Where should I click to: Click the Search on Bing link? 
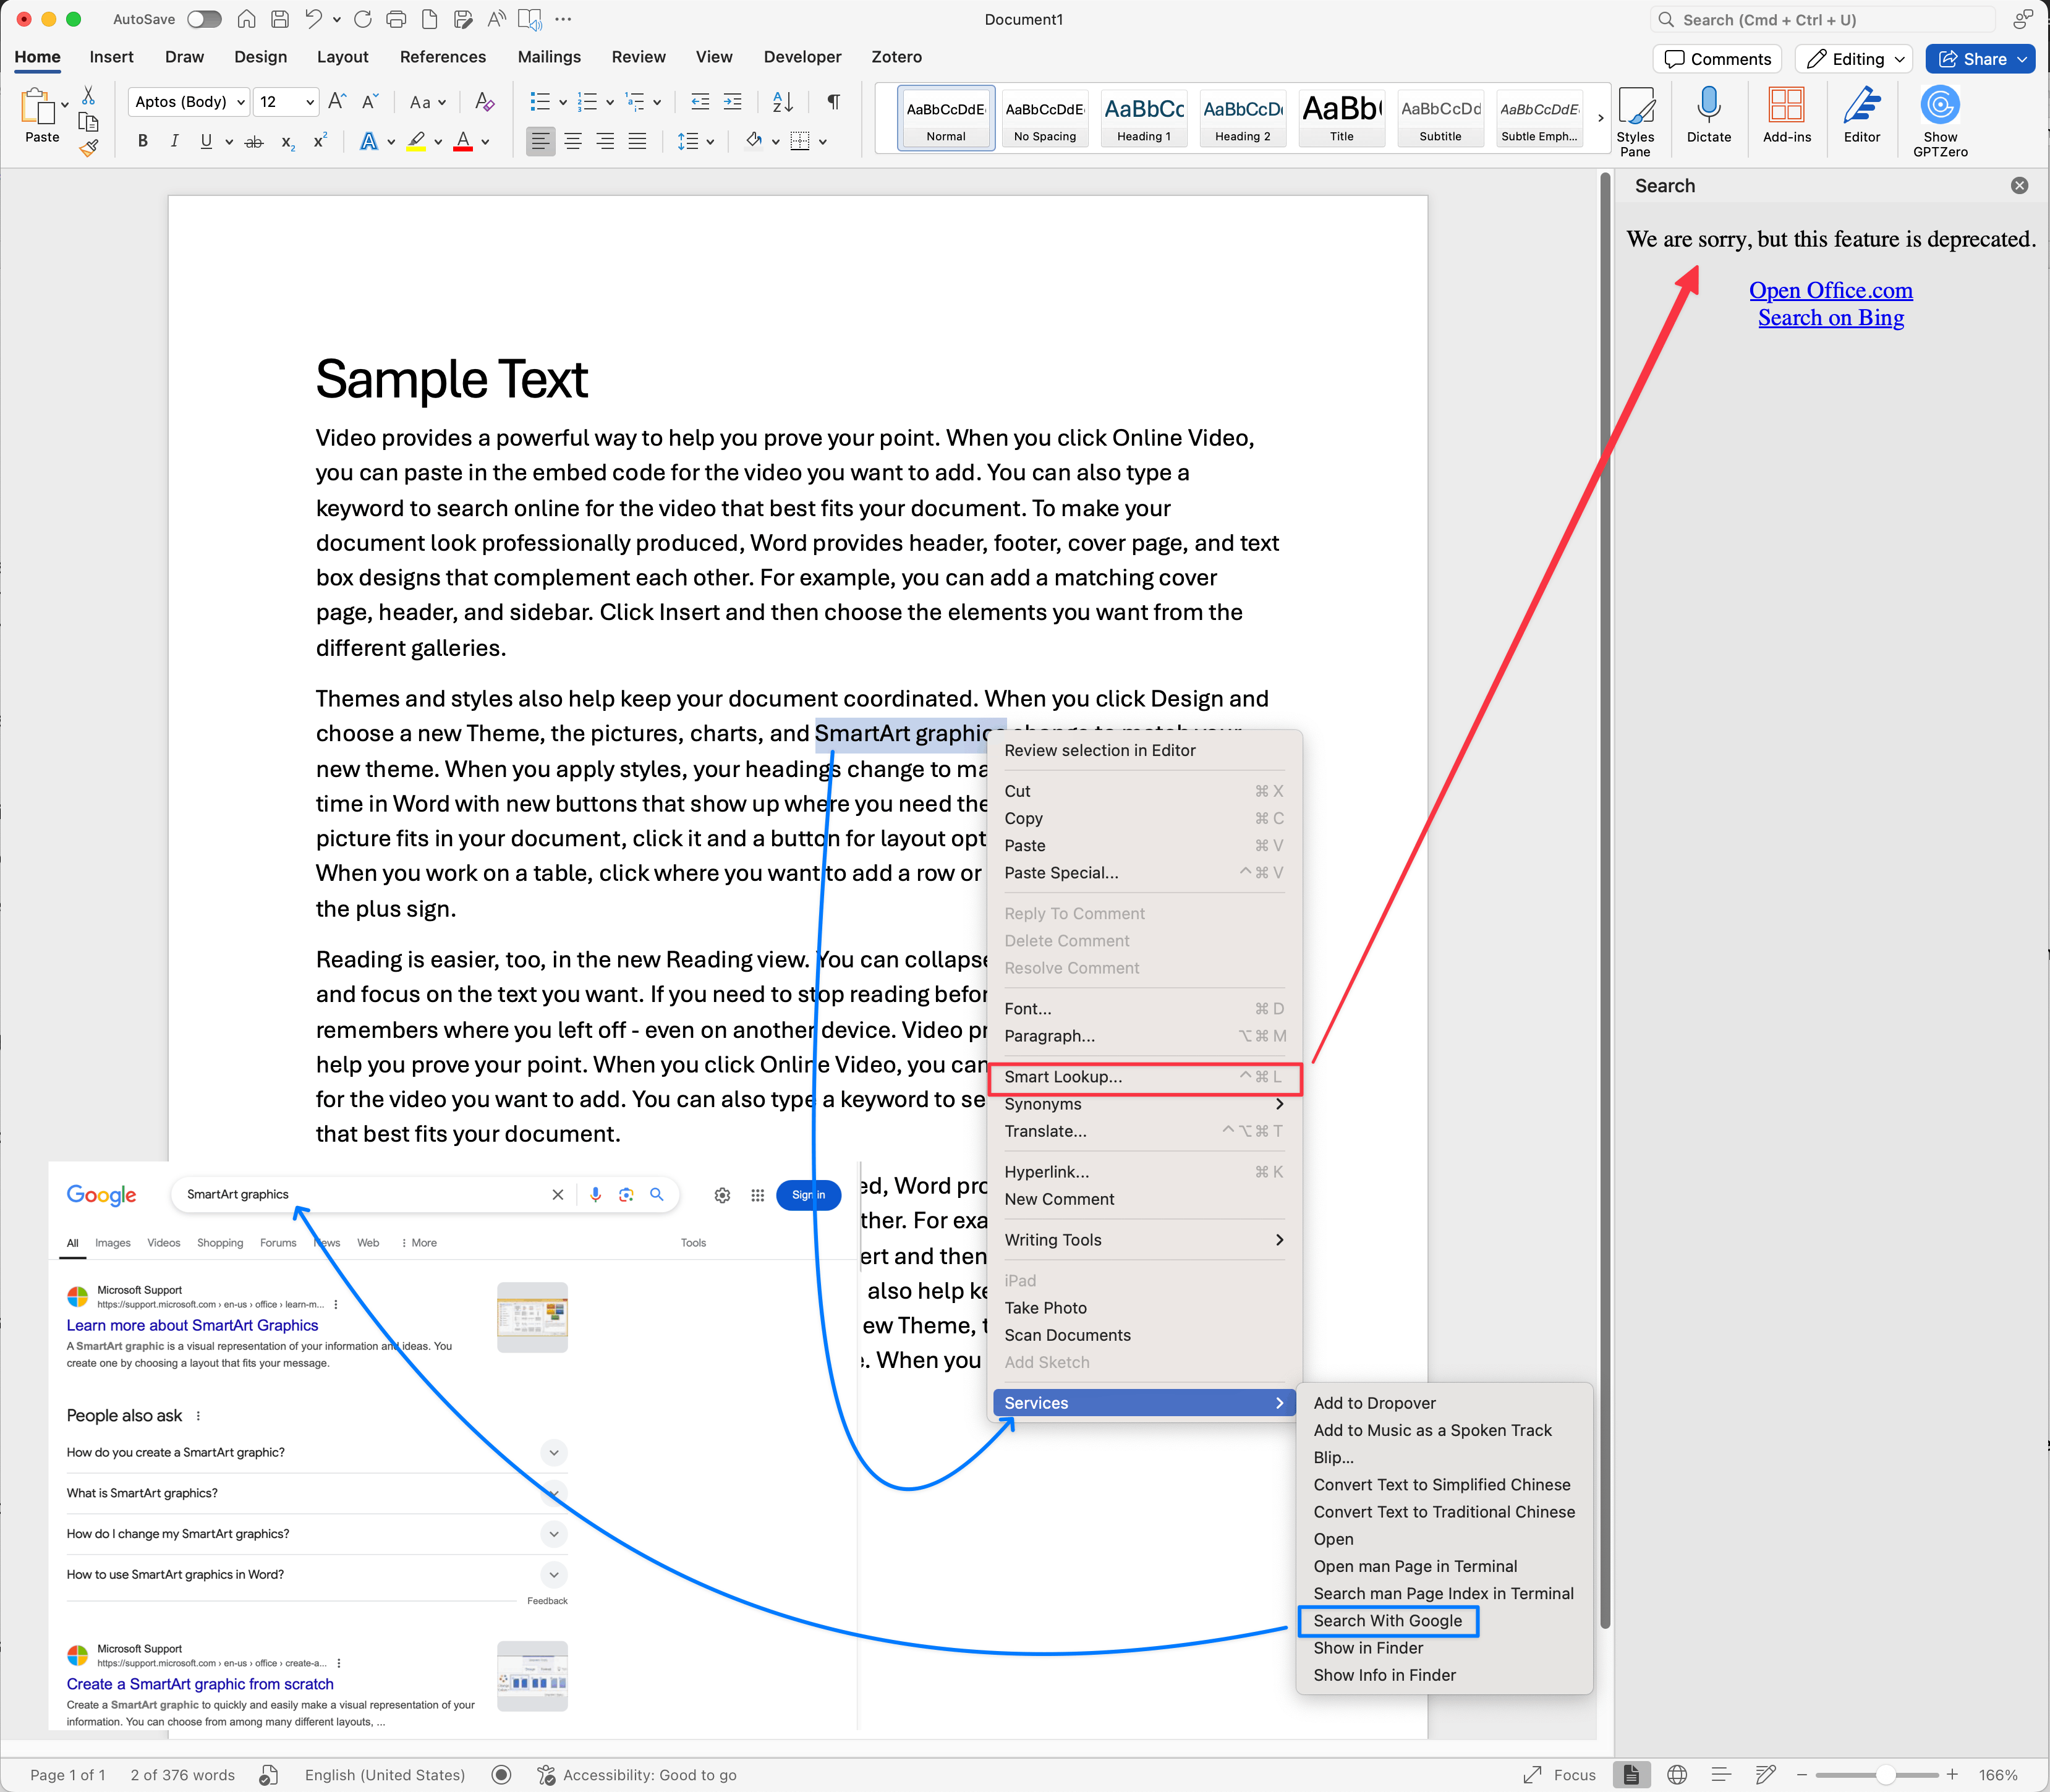[x=1830, y=318]
